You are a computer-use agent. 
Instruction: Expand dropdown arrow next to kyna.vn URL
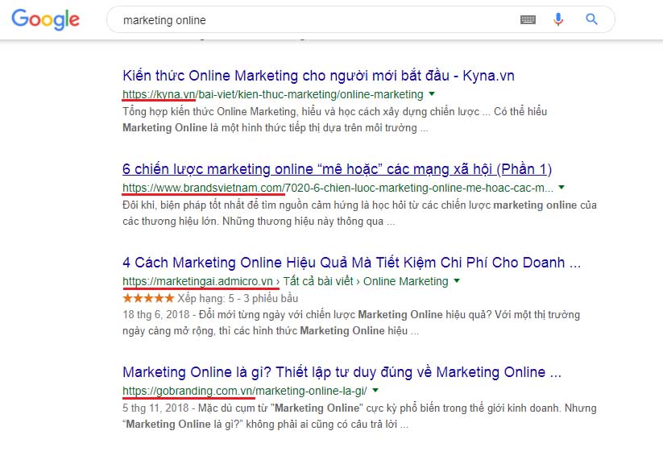432,94
